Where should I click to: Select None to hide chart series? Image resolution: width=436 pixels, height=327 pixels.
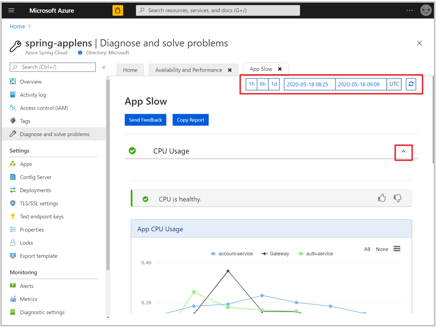point(382,249)
